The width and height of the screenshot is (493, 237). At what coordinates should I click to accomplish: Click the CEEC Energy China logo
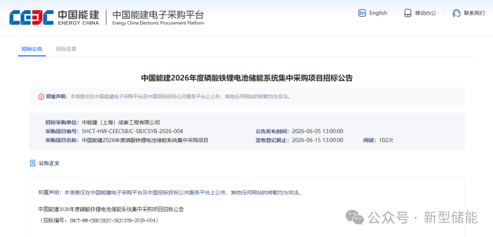[54, 17]
